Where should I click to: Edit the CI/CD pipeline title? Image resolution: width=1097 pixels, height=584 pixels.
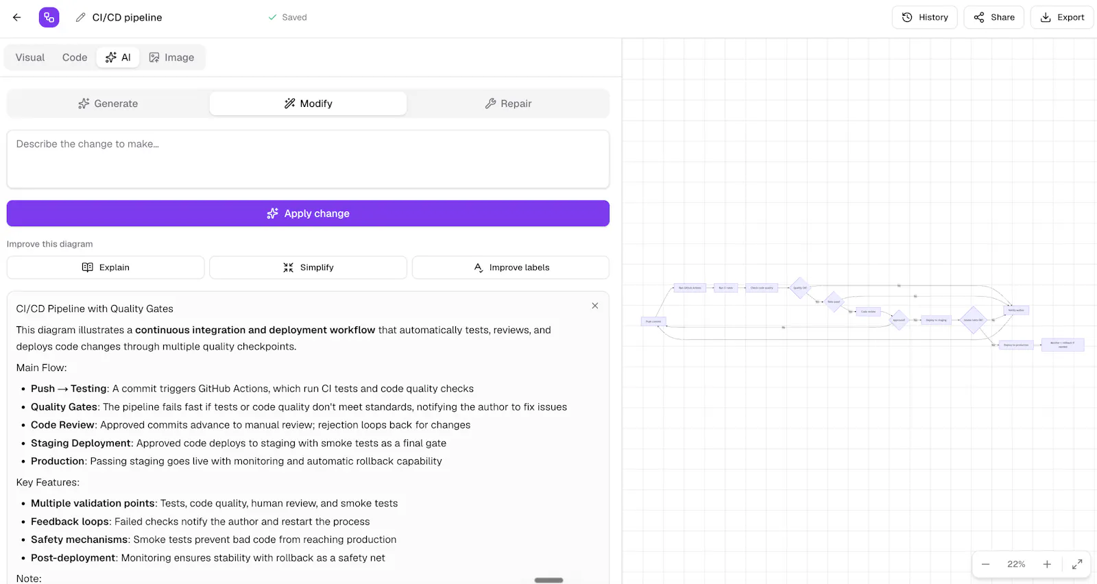click(x=128, y=17)
